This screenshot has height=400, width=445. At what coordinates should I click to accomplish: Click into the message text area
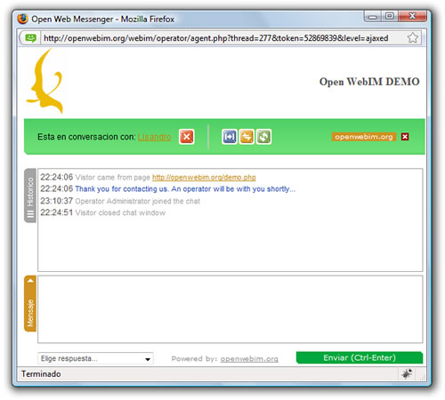pyautogui.click(x=231, y=309)
